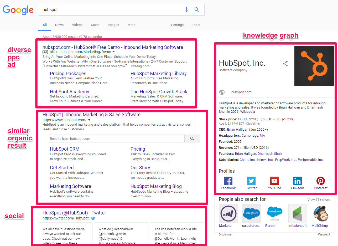This screenshot has height=246, width=338.
Task: Click Dharmesh Shah in Founders
Action: [x=269, y=154]
